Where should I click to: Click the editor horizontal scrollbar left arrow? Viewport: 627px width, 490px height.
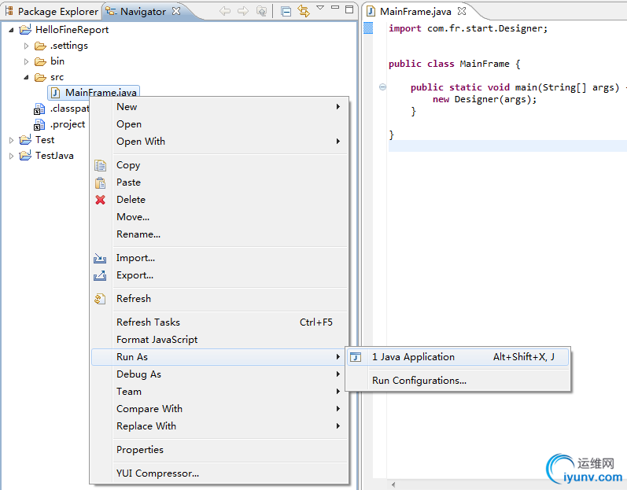[x=393, y=484]
